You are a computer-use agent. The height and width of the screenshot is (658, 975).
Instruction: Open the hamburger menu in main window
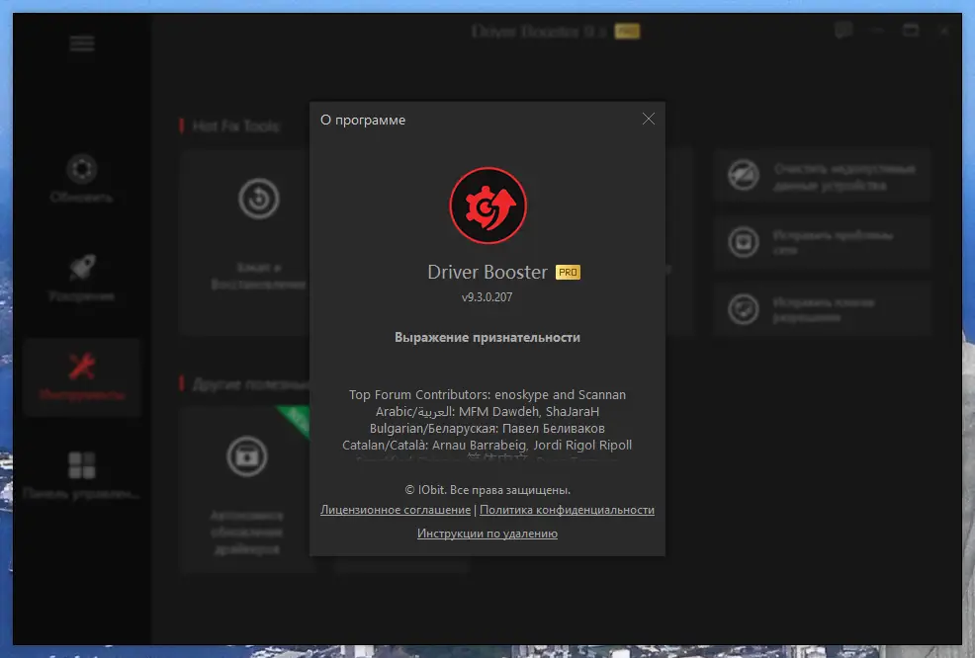pos(82,43)
